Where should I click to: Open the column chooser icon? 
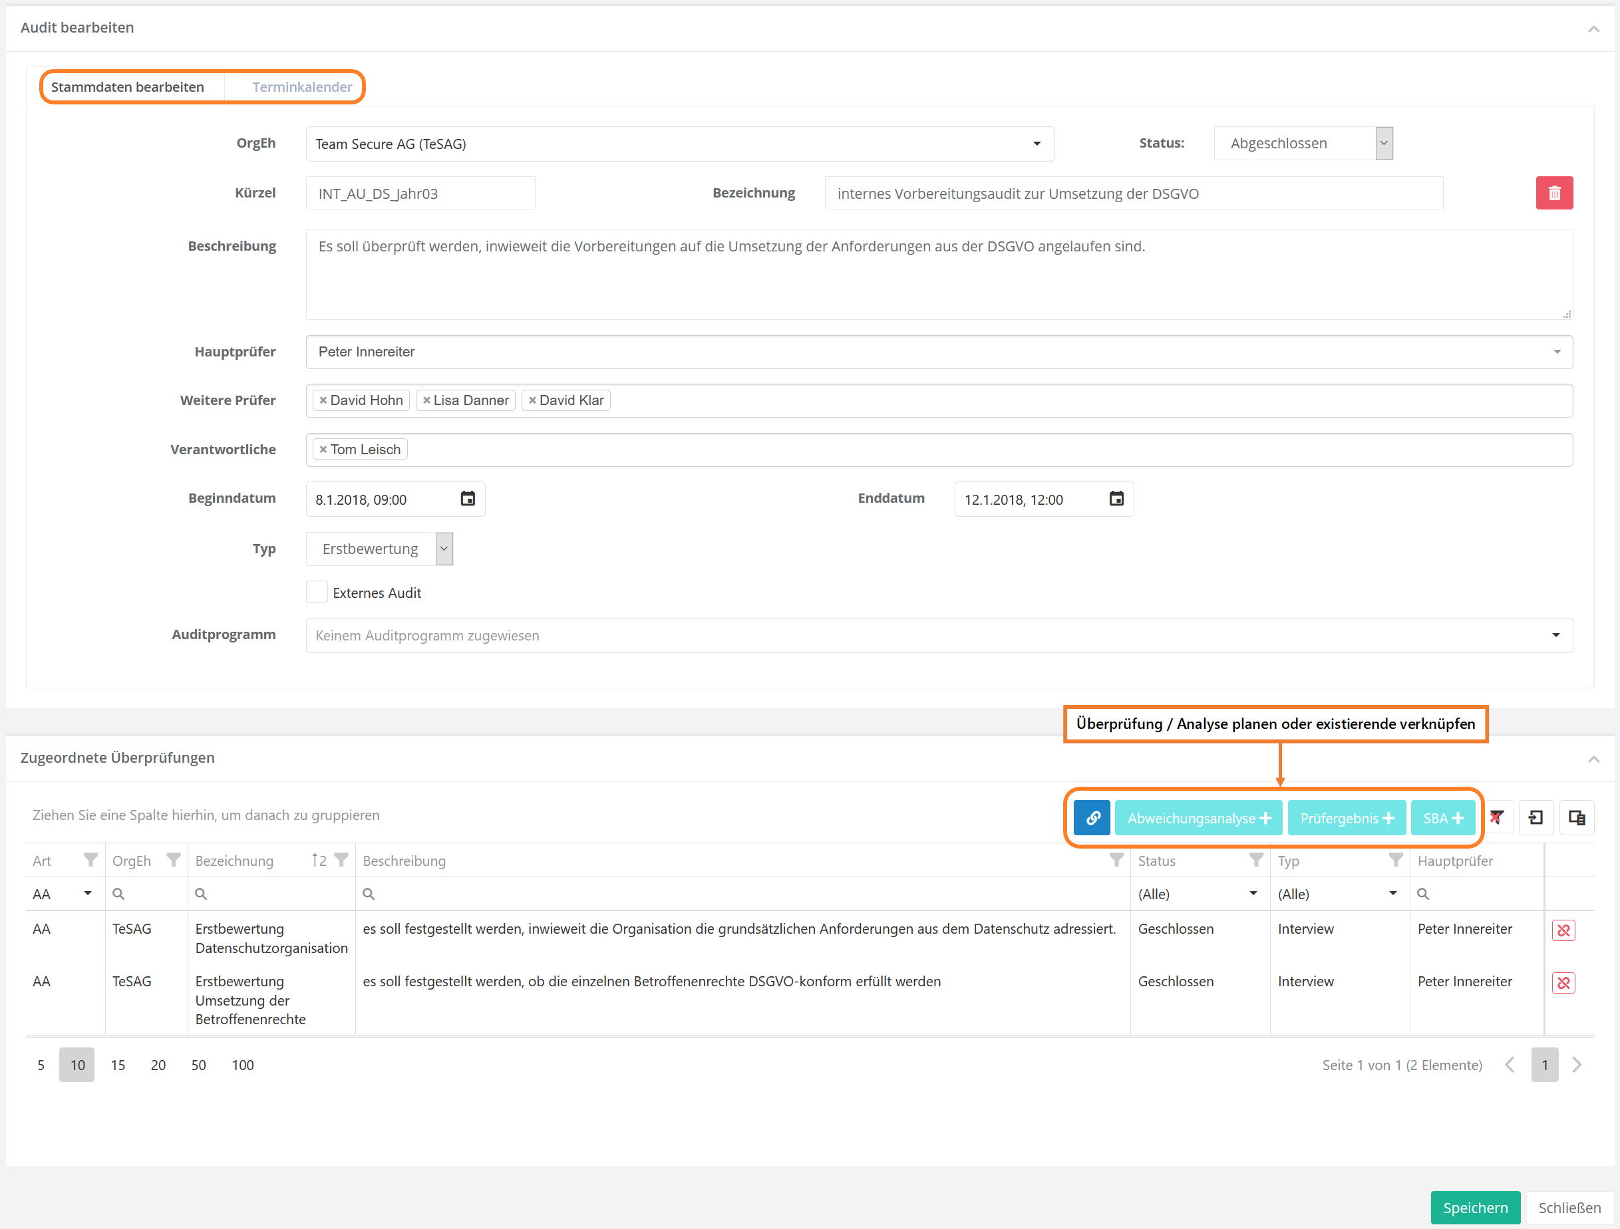pyautogui.click(x=1576, y=817)
